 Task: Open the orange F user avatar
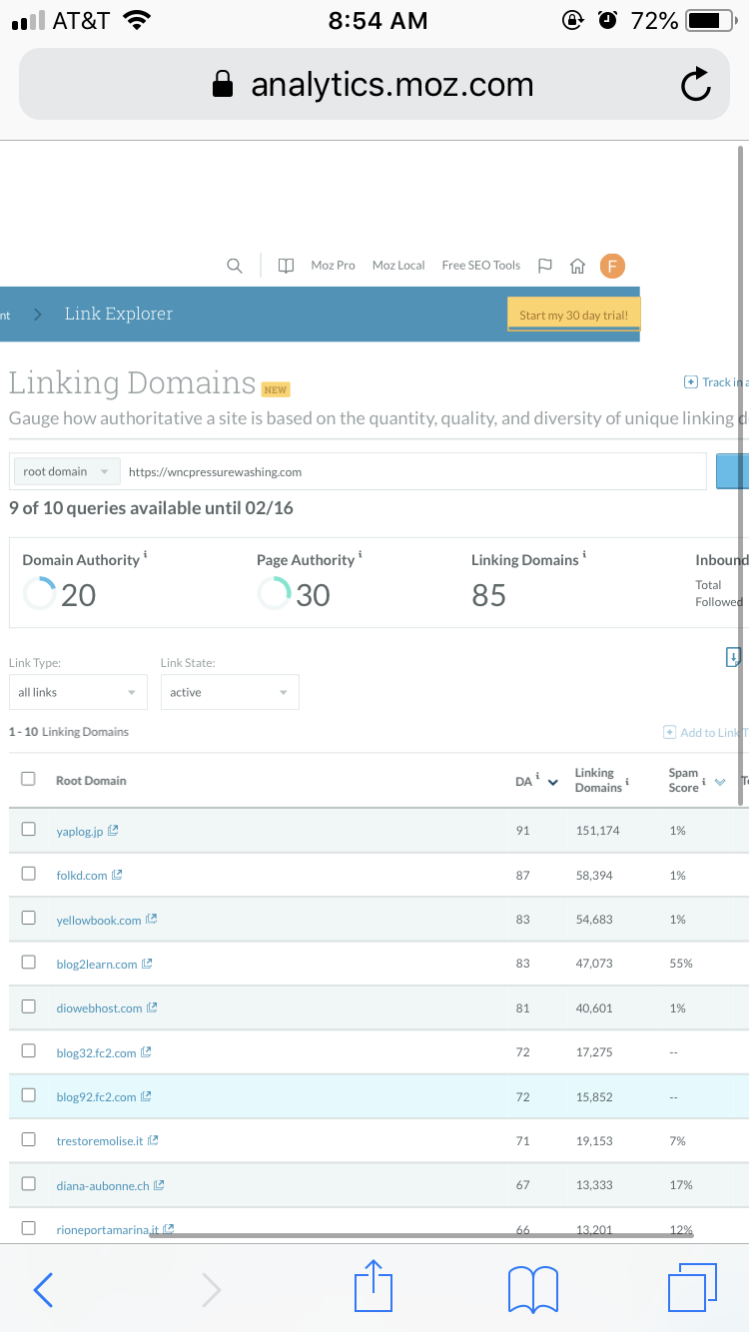pyautogui.click(x=612, y=266)
